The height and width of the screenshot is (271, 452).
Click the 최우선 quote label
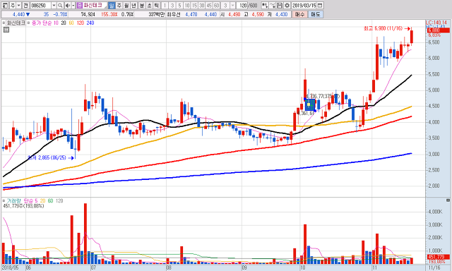click(x=173, y=14)
